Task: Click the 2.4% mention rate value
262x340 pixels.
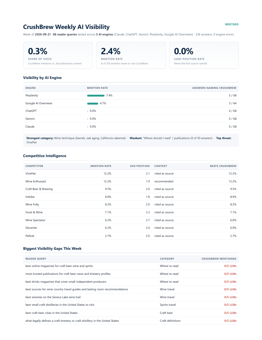Action: click(x=111, y=51)
